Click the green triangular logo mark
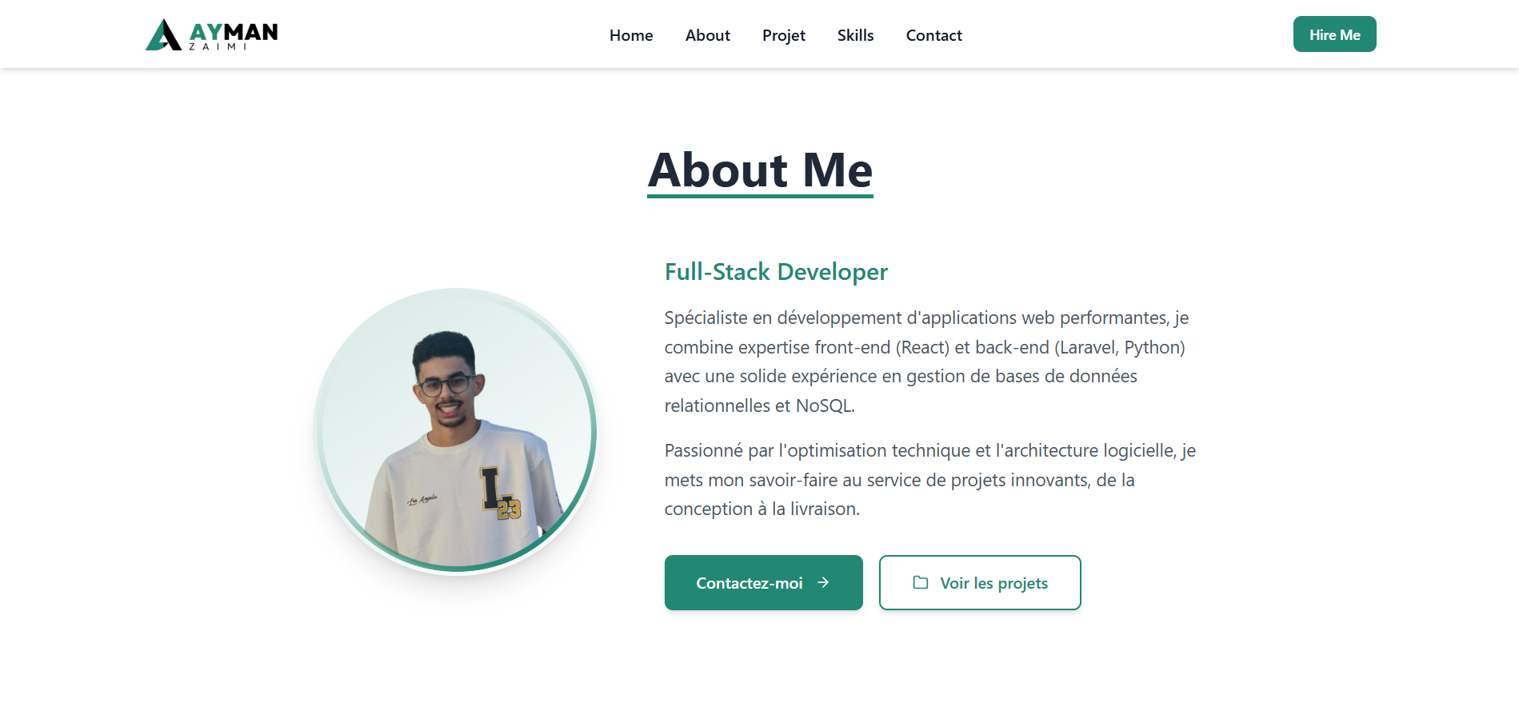The height and width of the screenshot is (727, 1519). (x=163, y=34)
